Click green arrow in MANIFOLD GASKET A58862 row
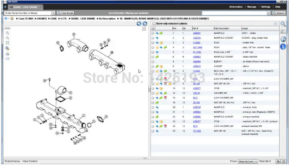 click(157, 57)
